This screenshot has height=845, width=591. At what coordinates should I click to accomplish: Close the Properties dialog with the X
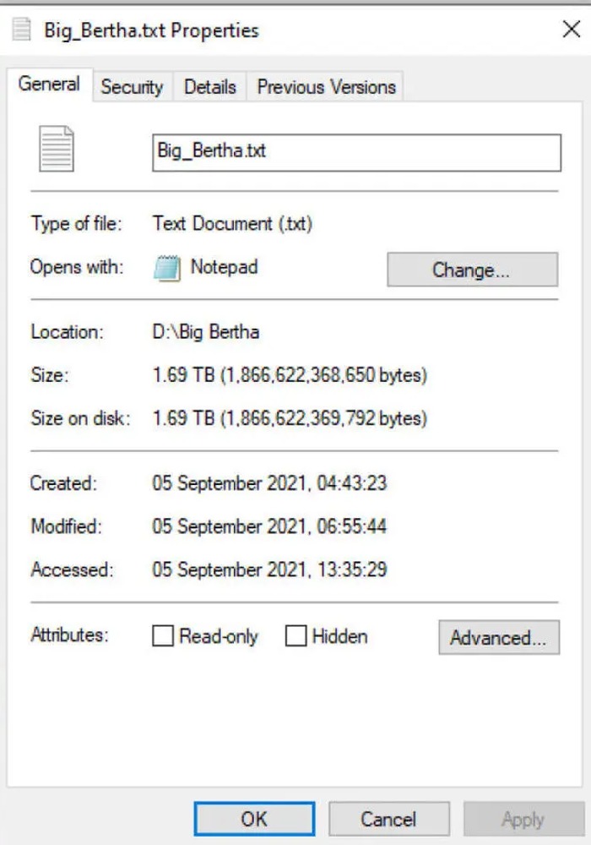571,30
